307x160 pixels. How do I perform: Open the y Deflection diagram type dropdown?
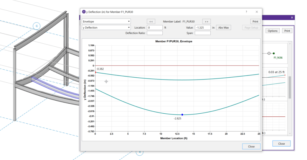tap(106, 28)
